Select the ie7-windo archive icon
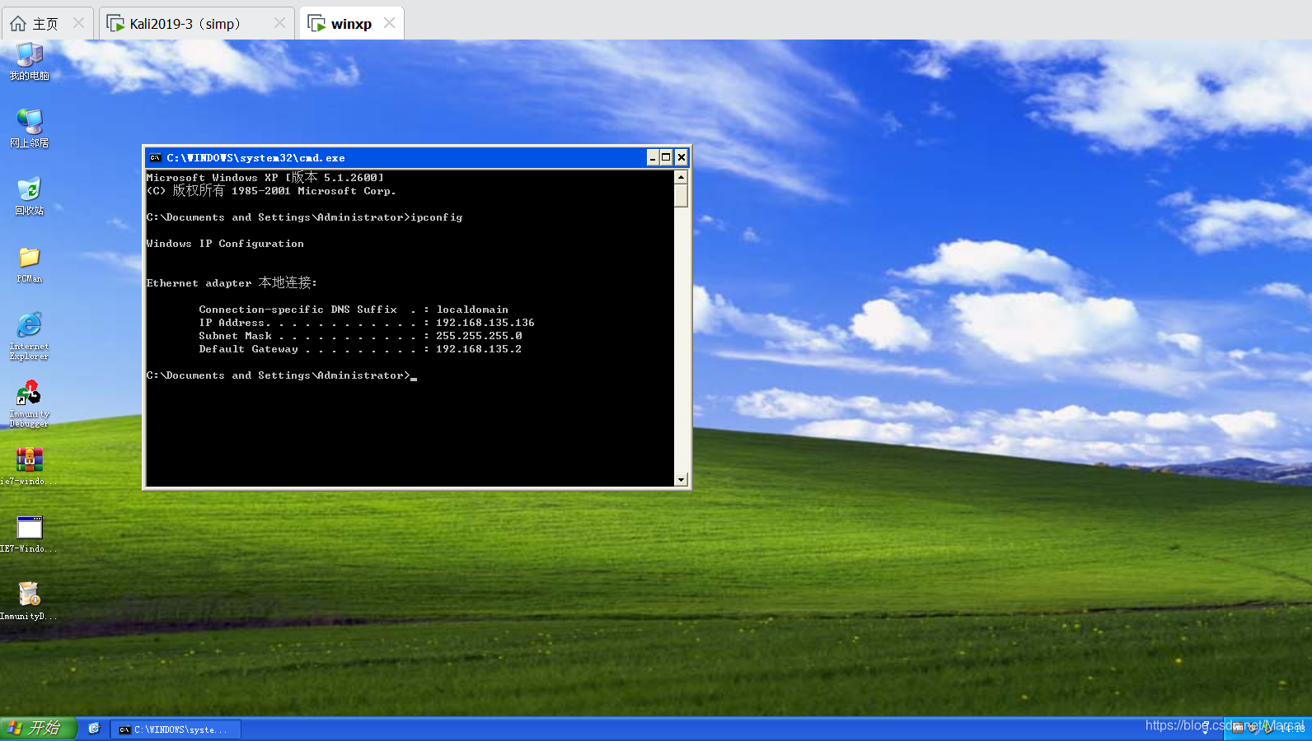This screenshot has width=1312, height=741. [30, 465]
